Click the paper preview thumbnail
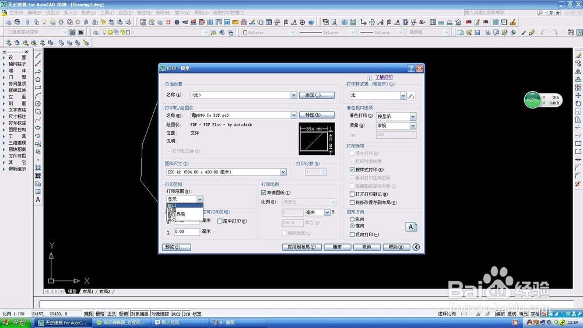This screenshot has width=583, height=328. 317,139
